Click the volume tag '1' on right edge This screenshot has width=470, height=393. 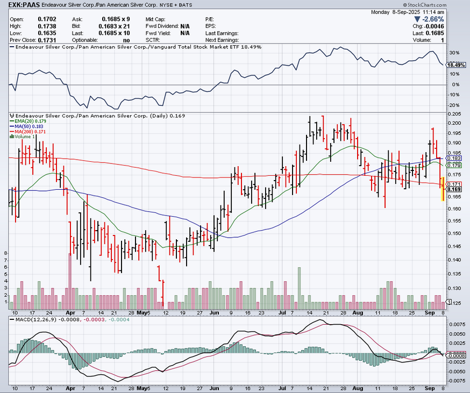tap(450, 302)
